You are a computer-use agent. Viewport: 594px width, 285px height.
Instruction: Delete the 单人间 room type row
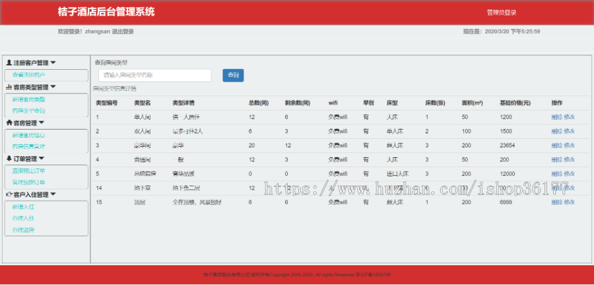[x=557, y=117]
